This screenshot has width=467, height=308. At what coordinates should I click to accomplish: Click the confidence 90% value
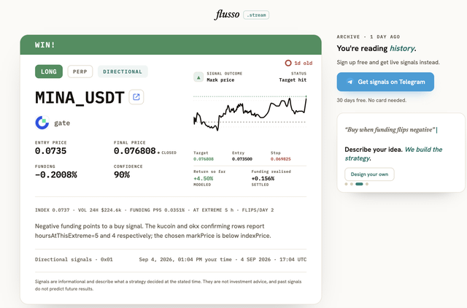[122, 174]
